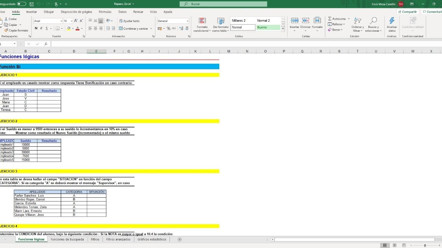This screenshot has height=248, width=442.
Task: Click the insert function fx icon
Action: [46, 44]
